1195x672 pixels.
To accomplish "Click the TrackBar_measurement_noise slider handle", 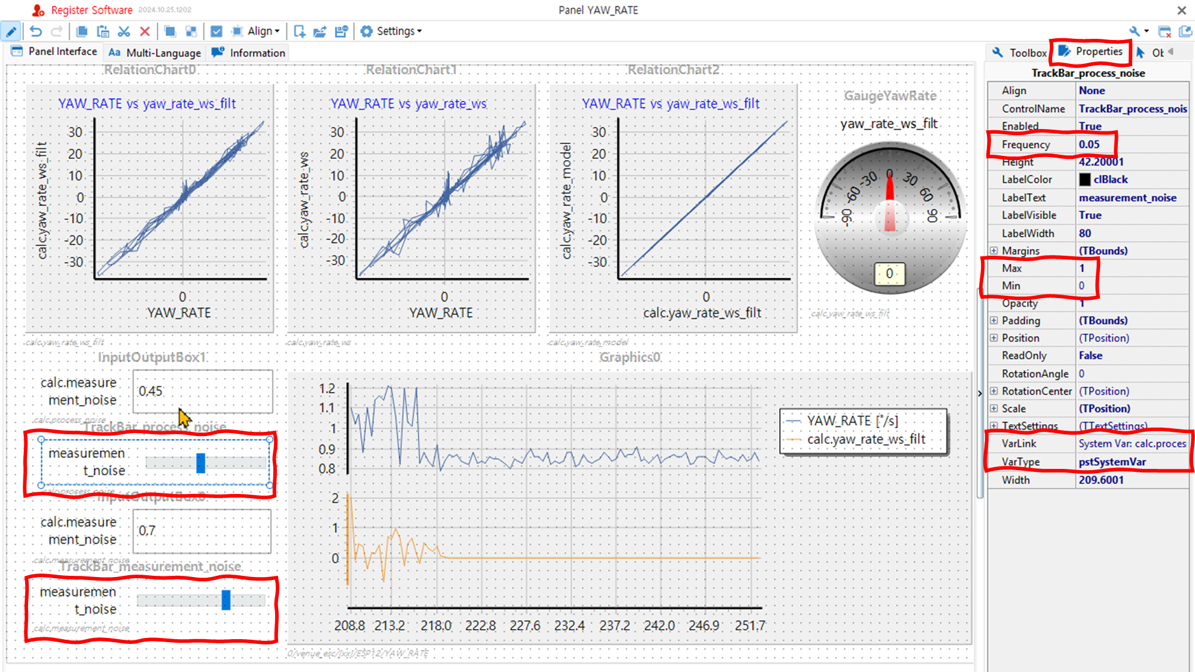I will coord(226,600).
